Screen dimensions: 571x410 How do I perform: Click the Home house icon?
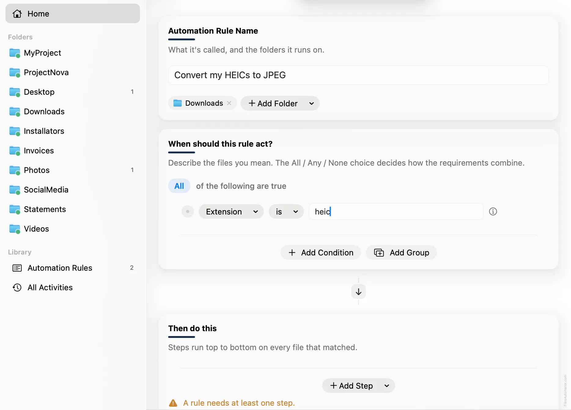click(17, 13)
